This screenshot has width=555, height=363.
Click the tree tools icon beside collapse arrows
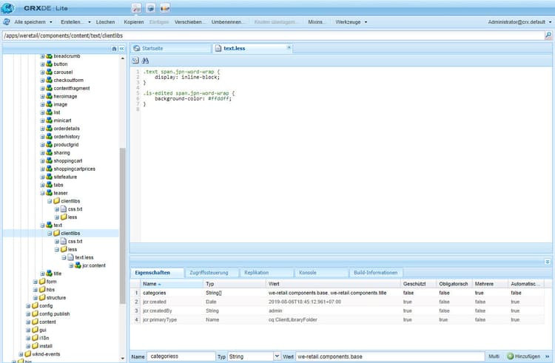point(113,49)
